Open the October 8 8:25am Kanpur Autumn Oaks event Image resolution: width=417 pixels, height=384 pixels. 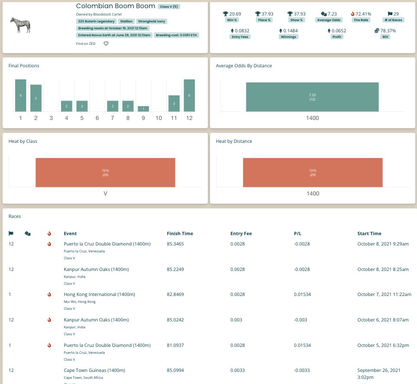(96, 269)
